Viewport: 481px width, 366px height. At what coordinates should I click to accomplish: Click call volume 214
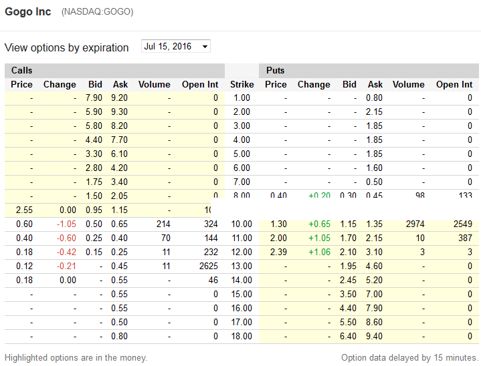tap(163, 224)
